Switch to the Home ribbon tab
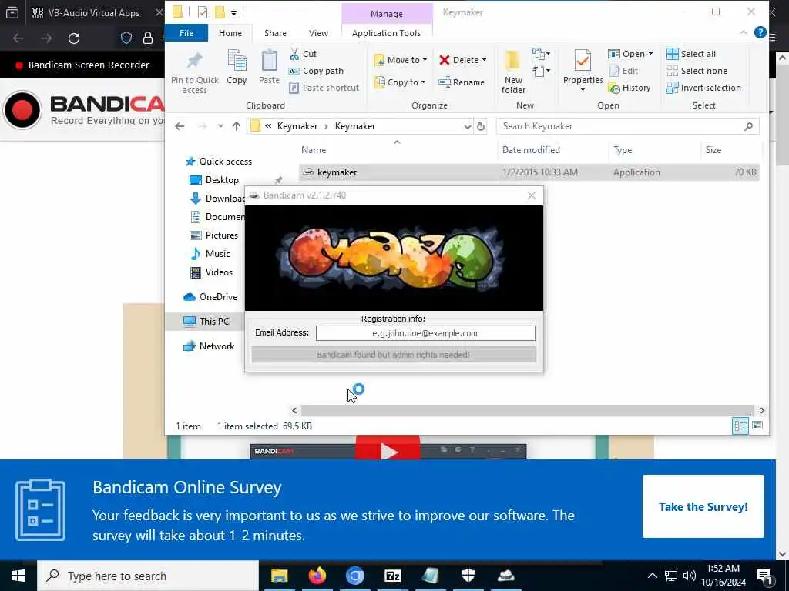 tap(230, 33)
